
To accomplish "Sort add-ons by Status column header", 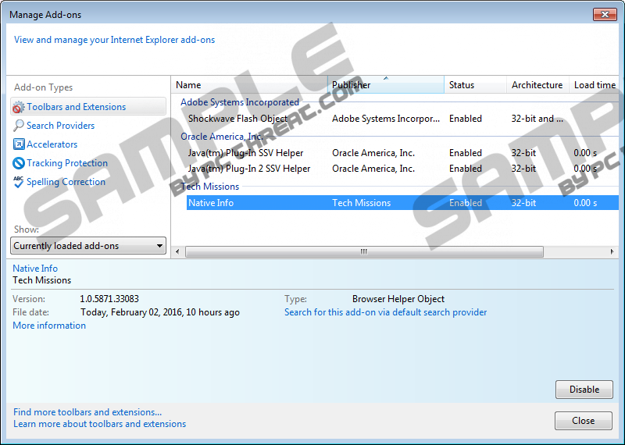I will [474, 85].
